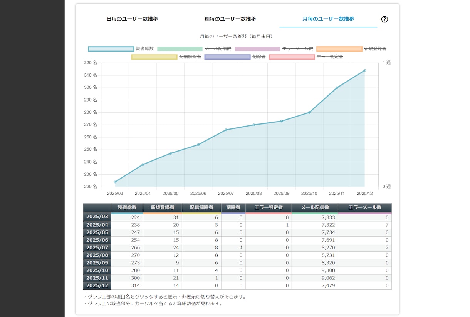Click the 1 通 right axis label
Viewport: 470px width, 317px height.
(386, 63)
